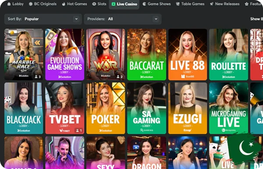Screen dimensions: 263x169
Task: Click the TVBET logo on card
Action: click(x=64, y=130)
